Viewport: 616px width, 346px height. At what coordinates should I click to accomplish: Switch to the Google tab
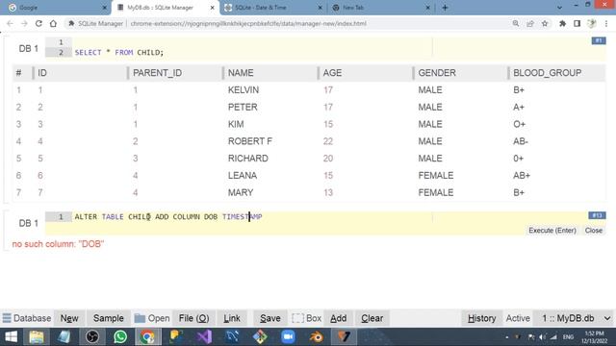55,8
